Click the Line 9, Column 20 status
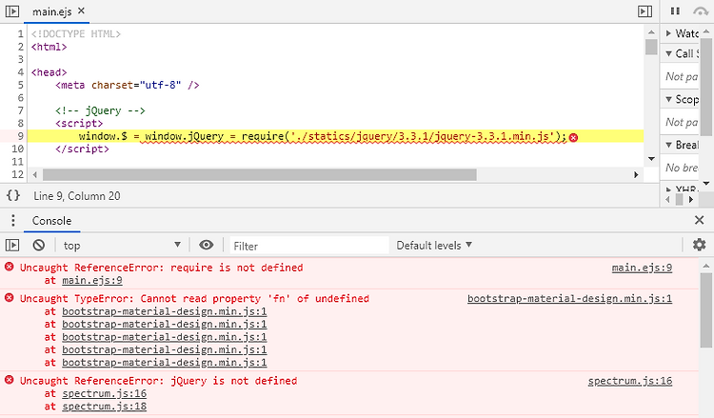Image resolution: width=714 pixels, height=418 pixels. pos(77,196)
